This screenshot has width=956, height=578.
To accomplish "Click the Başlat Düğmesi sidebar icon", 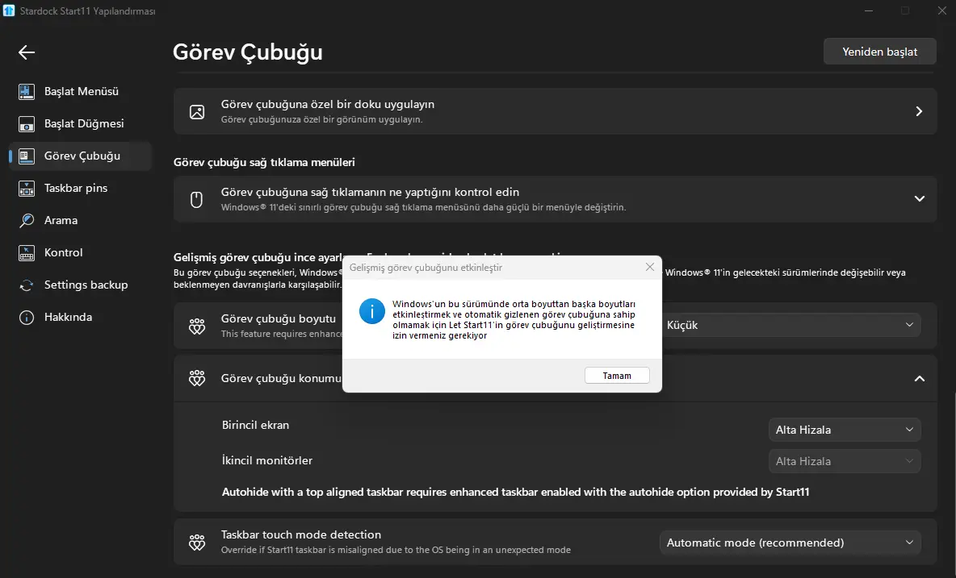I will [x=26, y=123].
